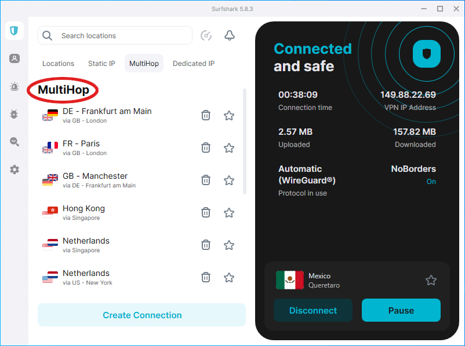Open the Alert siren sidebar icon

pyautogui.click(x=14, y=86)
